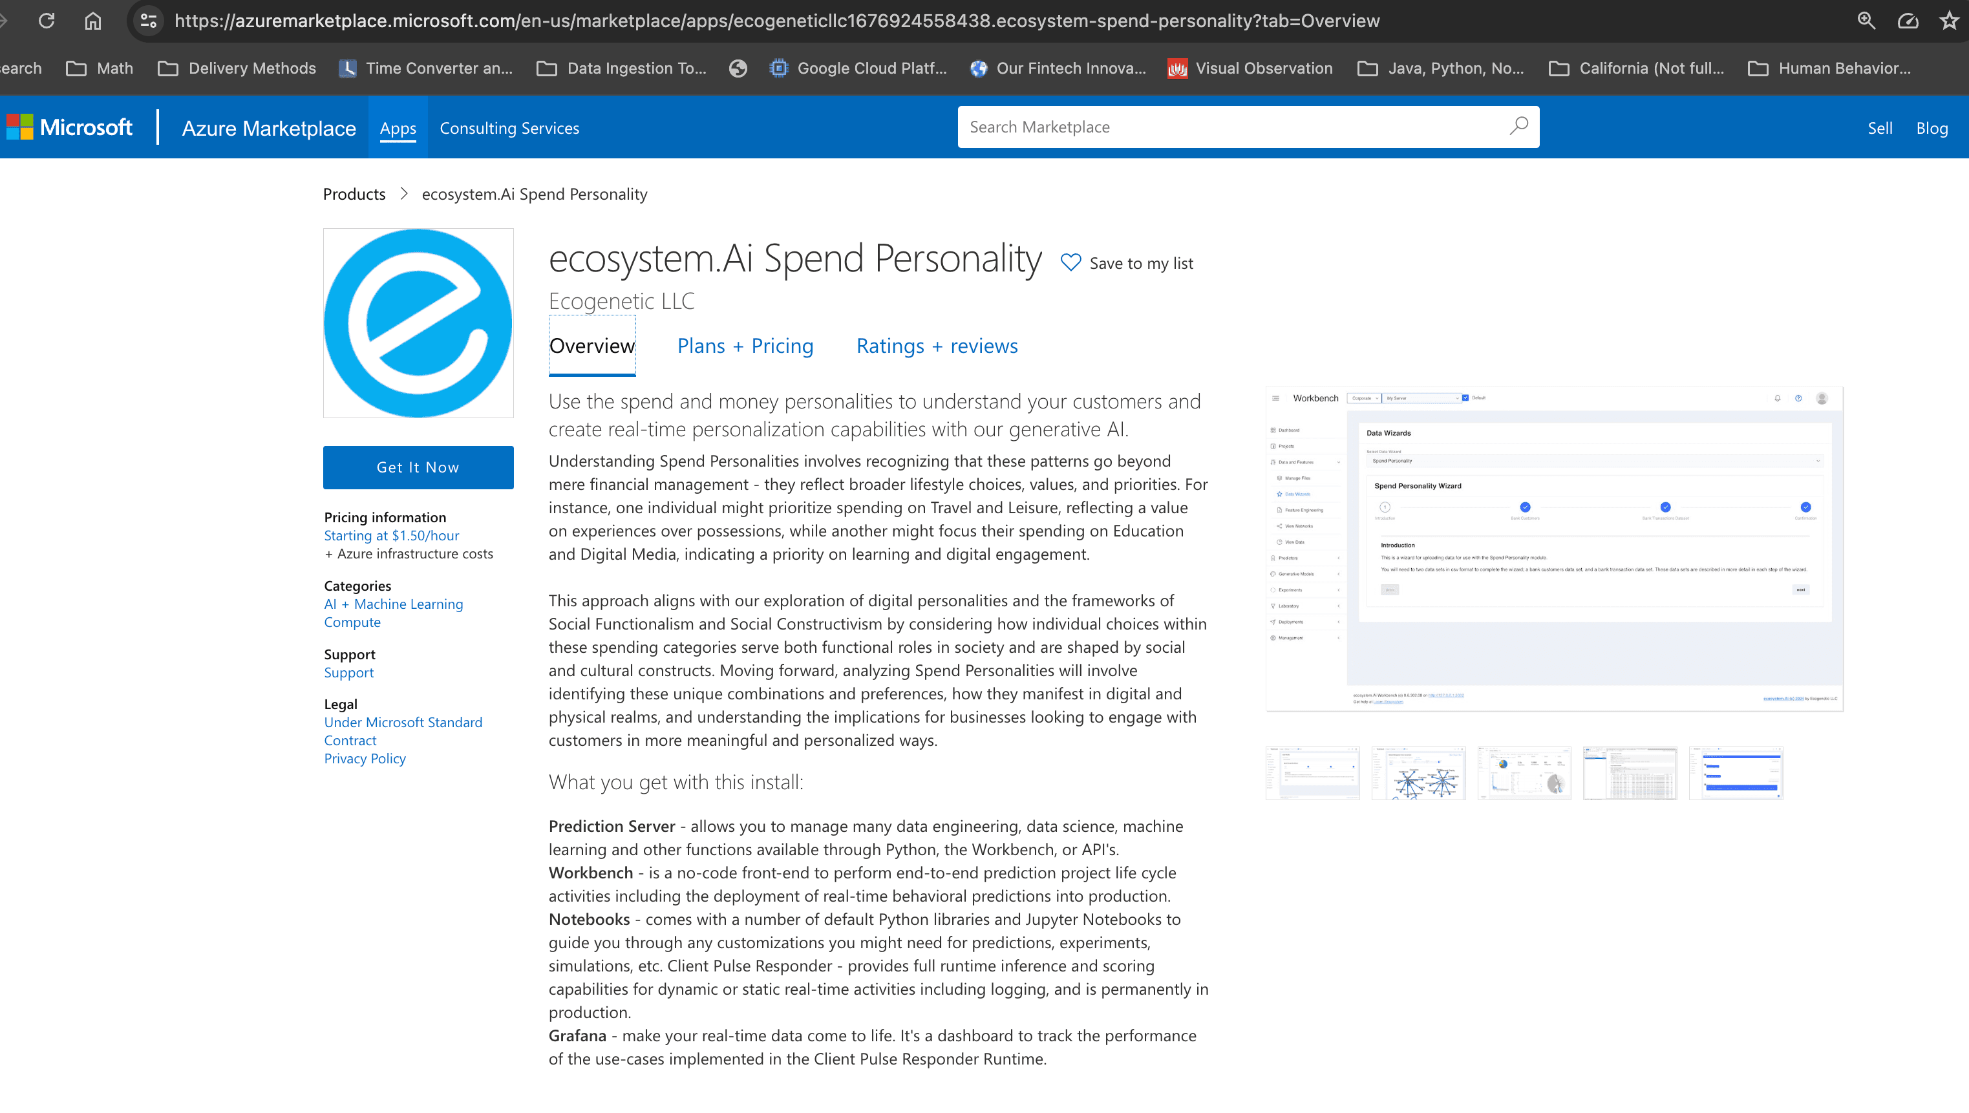Open the Delivery Methods bookmarks folder
1969x1113 pixels.
click(237, 68)
